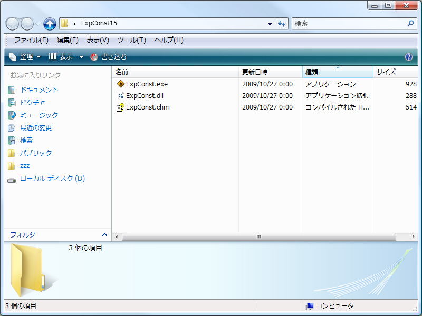Open the ピクチャ favorite link
This screenshot has height=316, width=422.
click(x=33, y=102)
